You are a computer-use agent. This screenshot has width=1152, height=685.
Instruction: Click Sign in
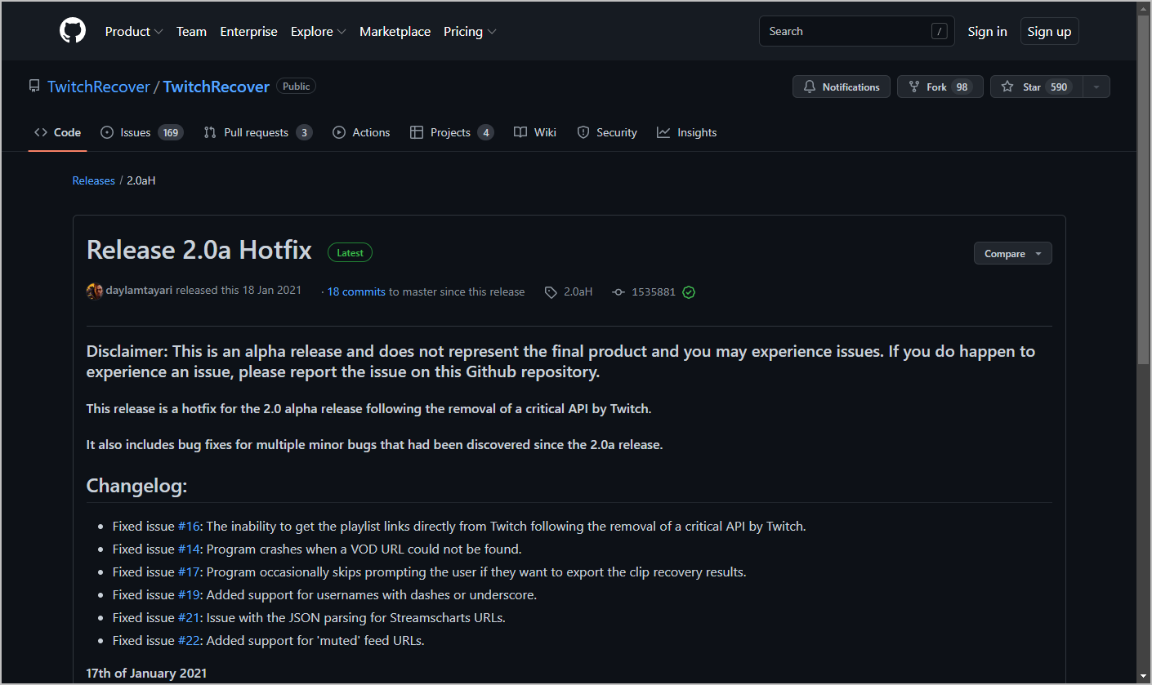pos(987,32)
